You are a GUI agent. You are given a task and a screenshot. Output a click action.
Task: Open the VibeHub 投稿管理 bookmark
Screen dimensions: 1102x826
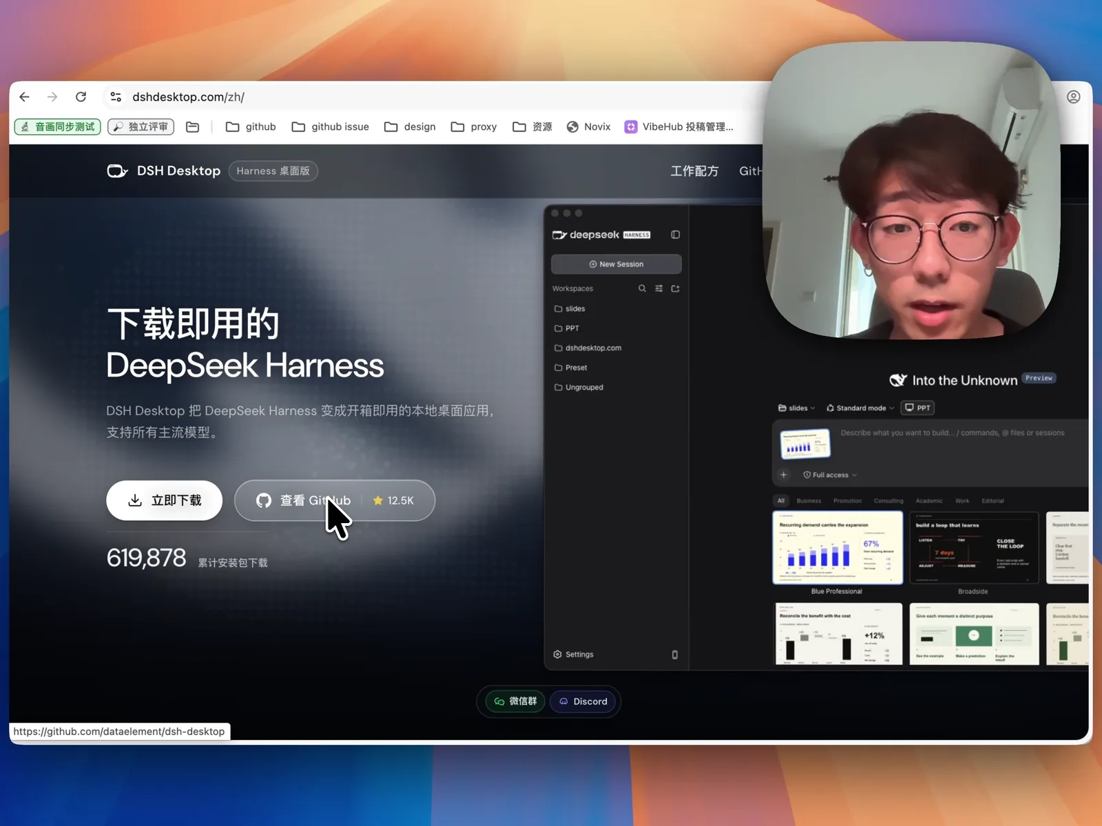coord(679,127)
